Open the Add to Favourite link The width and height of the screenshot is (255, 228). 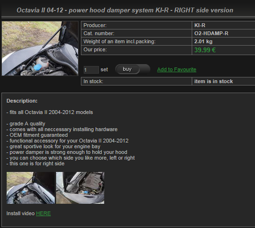177,69
